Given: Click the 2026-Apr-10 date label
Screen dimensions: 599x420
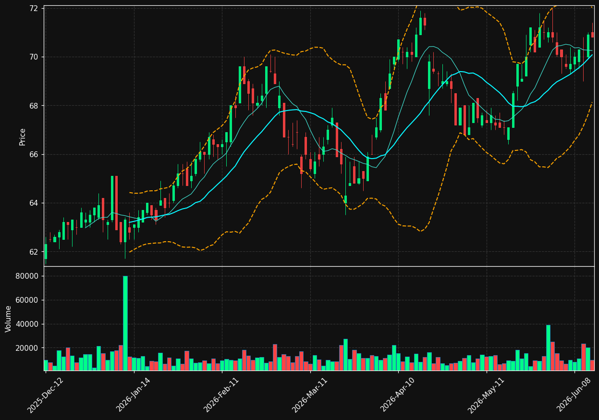Looking at the screenshot, I should (x=398, y=395).
